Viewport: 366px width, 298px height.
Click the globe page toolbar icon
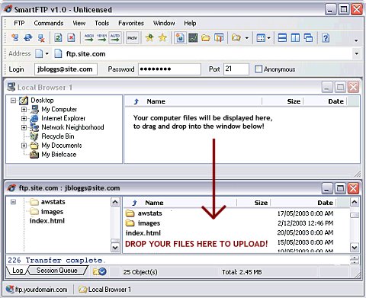point(180,38)
